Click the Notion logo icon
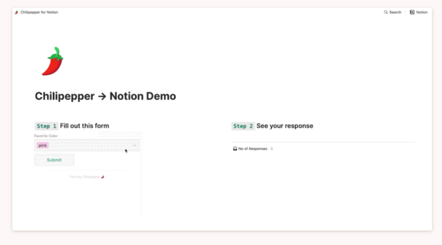This screenshot has height=245, width=442. 412,12
